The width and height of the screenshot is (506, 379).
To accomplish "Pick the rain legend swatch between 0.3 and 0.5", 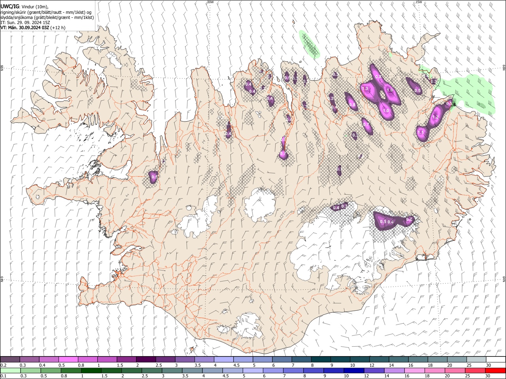I will pos(30,370).
